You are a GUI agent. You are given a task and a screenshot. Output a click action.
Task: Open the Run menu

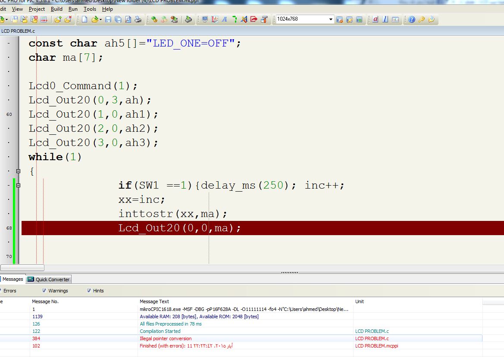pyautogui.click(x=73, y=9)
